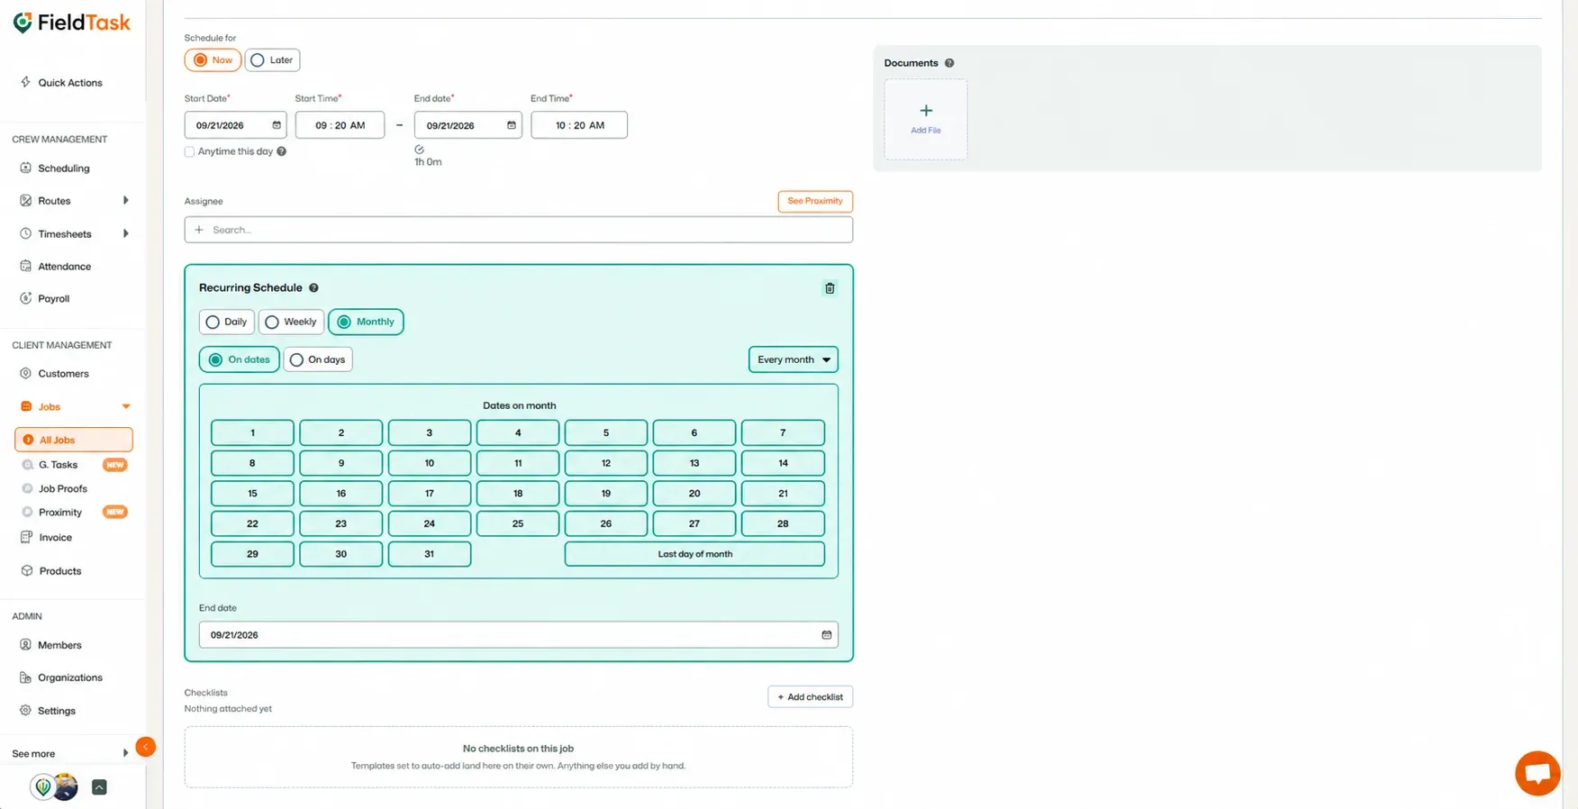The image size is (1578, 809).
Task: Expand Routes submenu arrow
Action: (125, 200)
